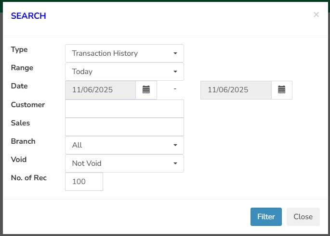Click the Customer field label
Viewport: 330px width, 236px height.
pos(27,105)
